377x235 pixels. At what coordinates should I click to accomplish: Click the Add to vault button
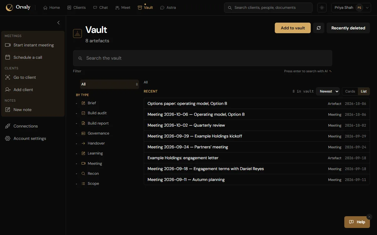[x=293, y=28]
